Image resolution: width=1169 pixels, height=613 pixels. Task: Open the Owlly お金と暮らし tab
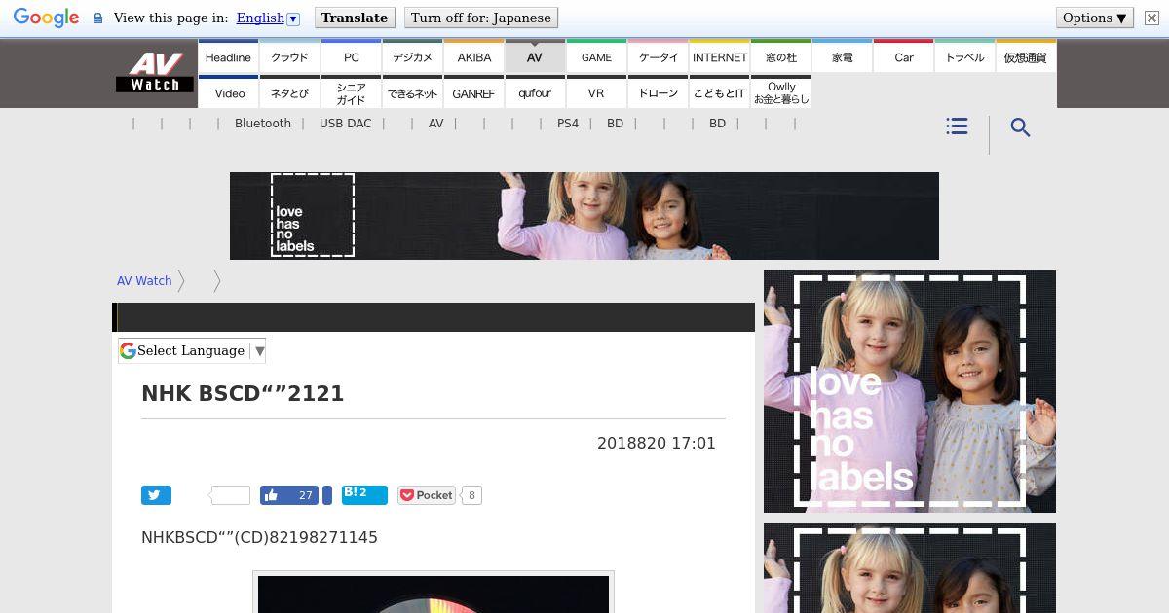[780, 91]
